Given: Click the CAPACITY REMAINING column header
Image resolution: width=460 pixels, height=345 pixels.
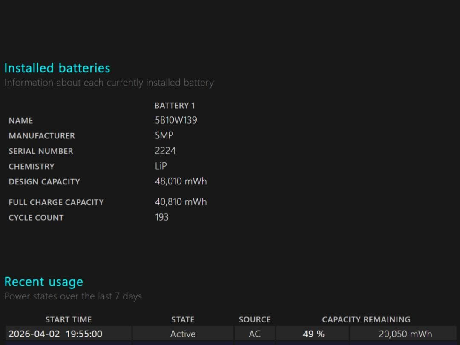Looking at the screenshot, I should (x=366, y=319).
